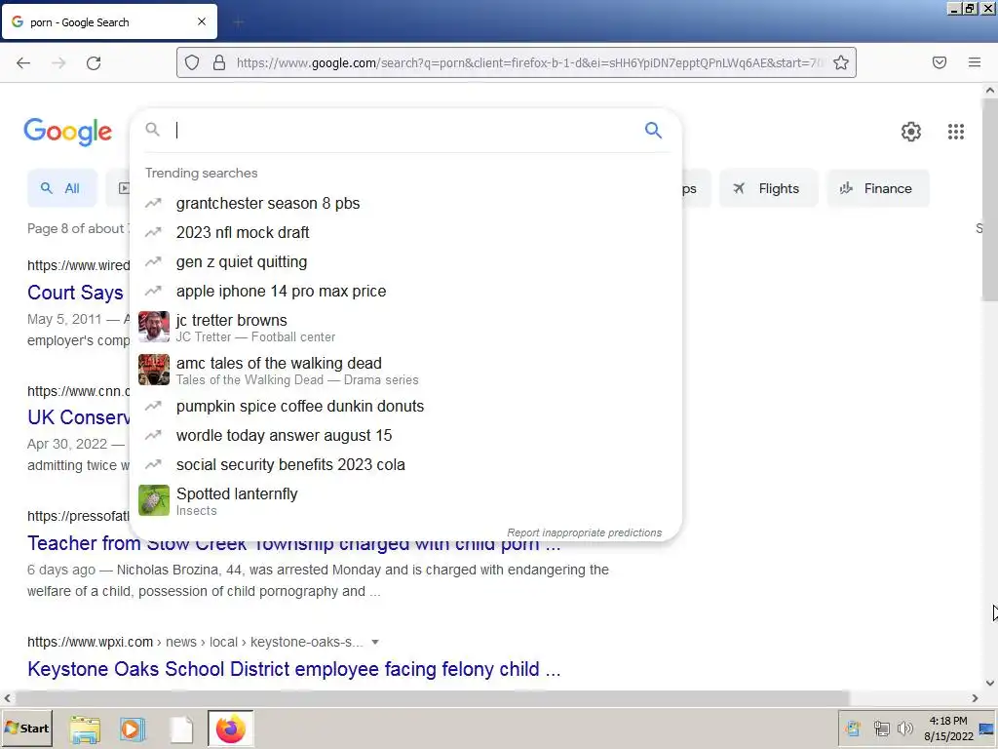Pick suggestion apple iphone 14 pro max price
The width and height of the screenshot is (998, 749).
pos(405,291)
